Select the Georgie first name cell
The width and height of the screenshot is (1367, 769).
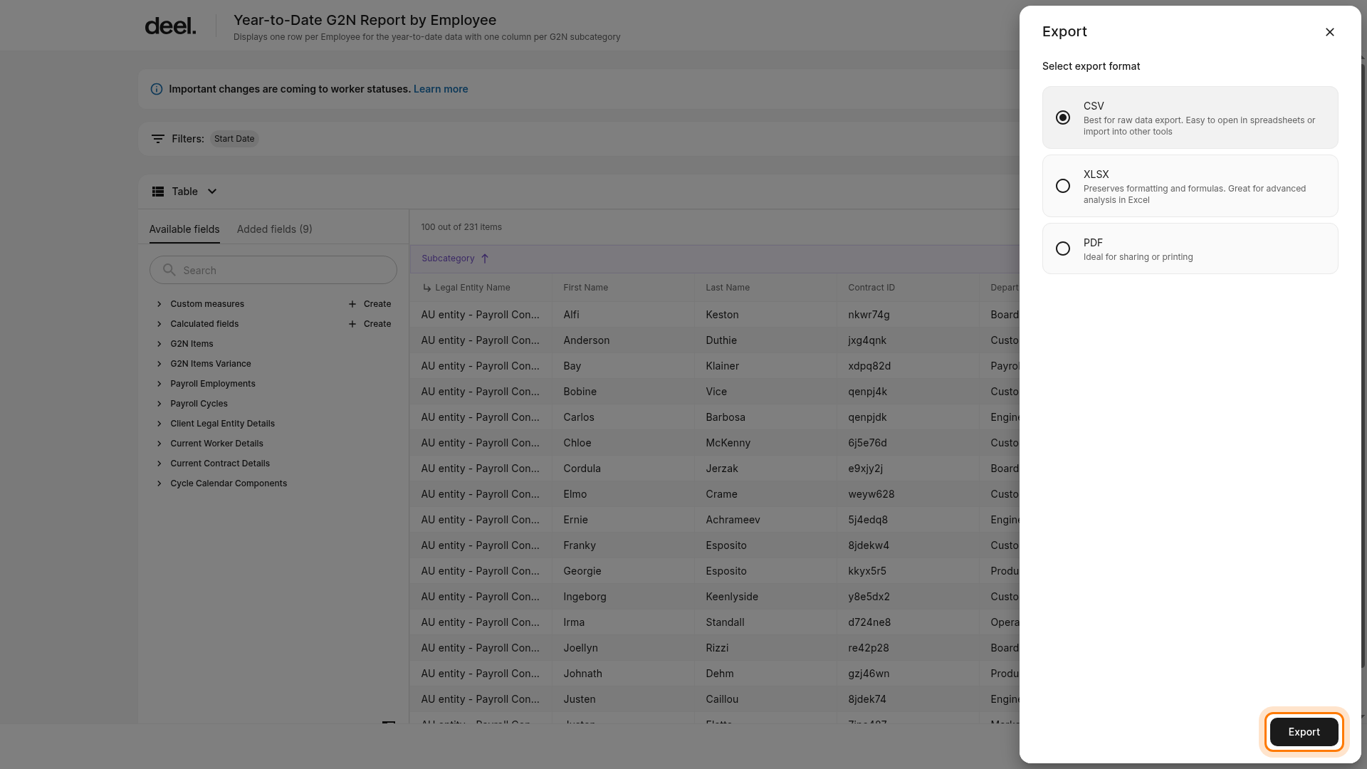[x=623, y=571]
